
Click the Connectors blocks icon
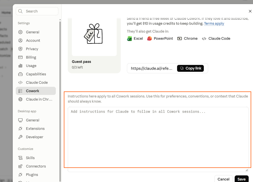point(20,166)
